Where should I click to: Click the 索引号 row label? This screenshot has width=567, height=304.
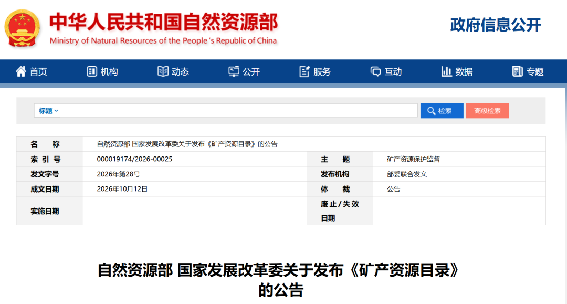coord(45,160)
